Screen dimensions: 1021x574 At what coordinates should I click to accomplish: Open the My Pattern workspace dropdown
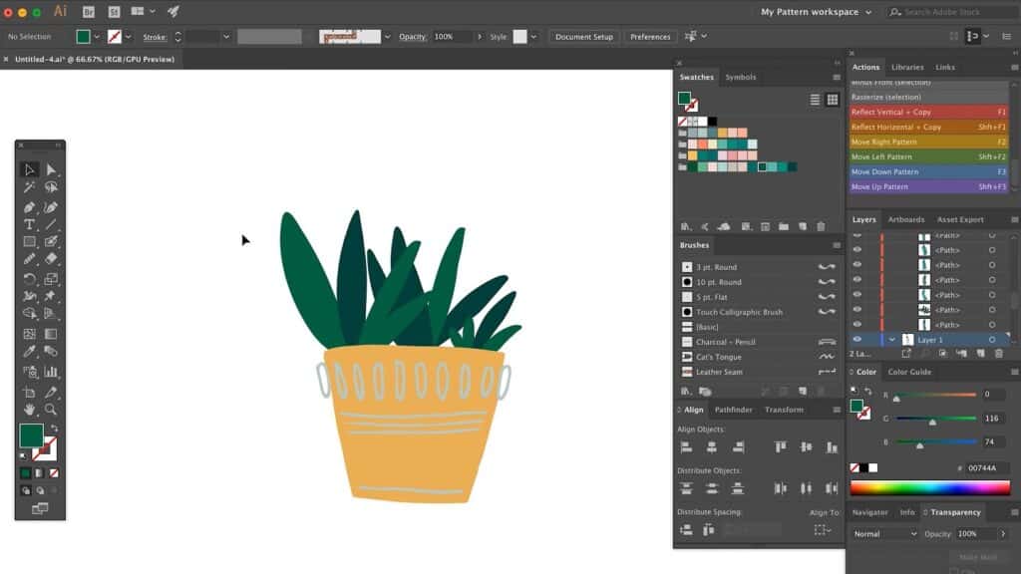click(816, 12)
